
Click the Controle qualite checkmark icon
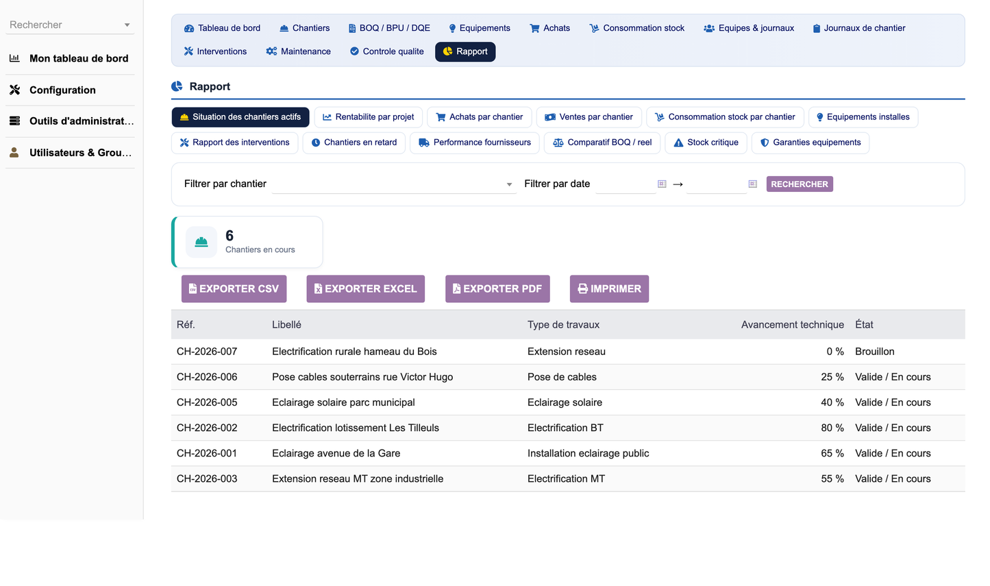[354, 51]
